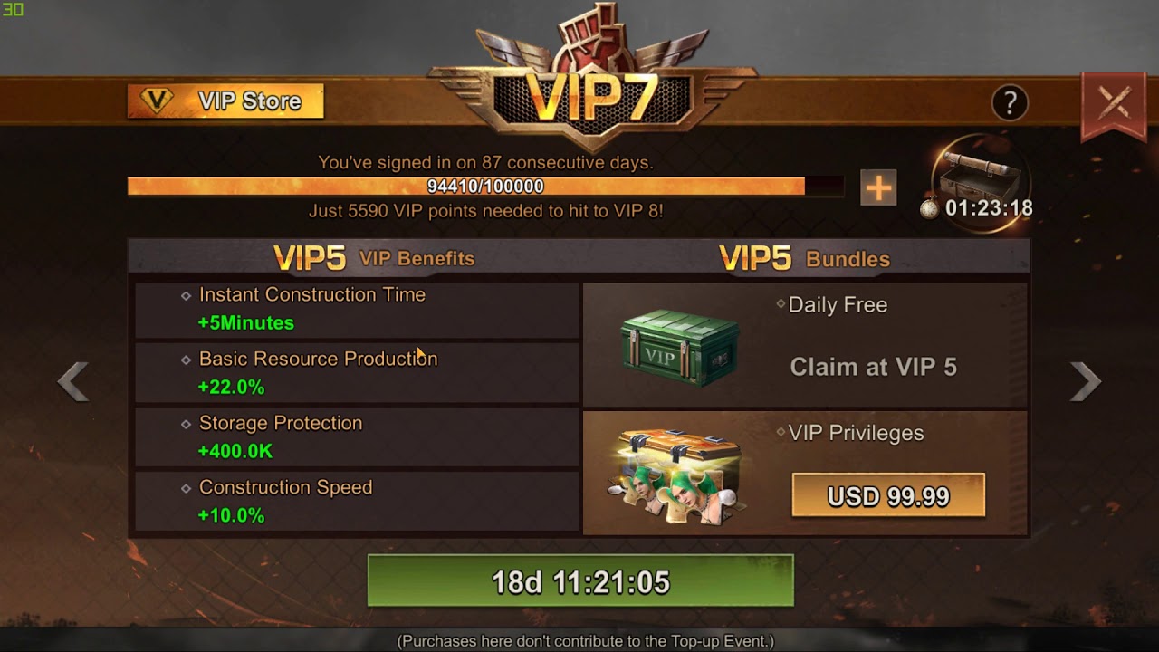Go to next VIP level arrow
The width and height of the screenshot is (1159, 652).
(1085, 381)
